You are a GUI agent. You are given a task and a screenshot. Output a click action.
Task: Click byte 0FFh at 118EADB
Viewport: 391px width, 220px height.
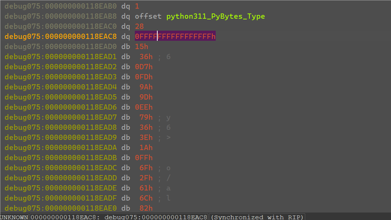(144, 158)
